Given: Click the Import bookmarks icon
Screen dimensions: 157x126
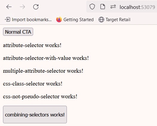Looking at the screenshot, I should tap(7, 19).
